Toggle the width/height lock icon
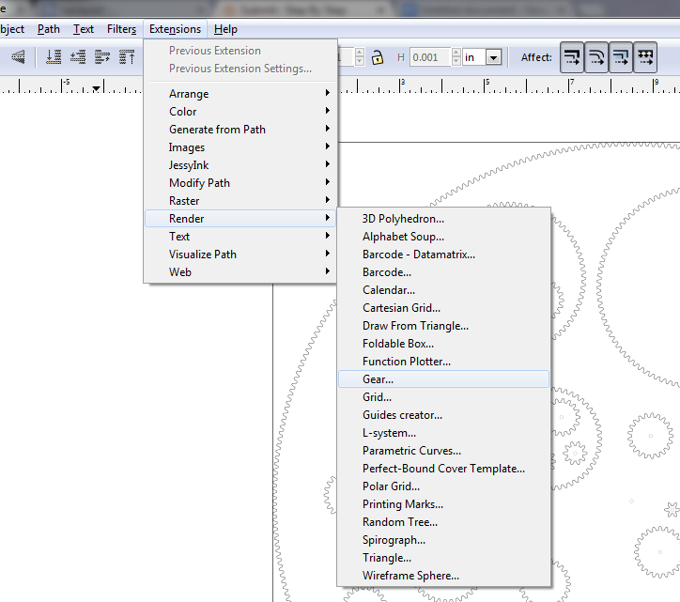Viewport: 680px width, 602px height. pos(378,57)
